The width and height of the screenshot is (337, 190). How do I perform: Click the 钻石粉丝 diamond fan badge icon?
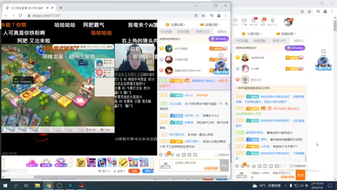(61, 163)
